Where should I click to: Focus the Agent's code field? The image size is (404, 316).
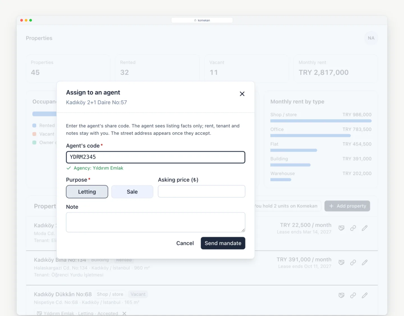156,157
